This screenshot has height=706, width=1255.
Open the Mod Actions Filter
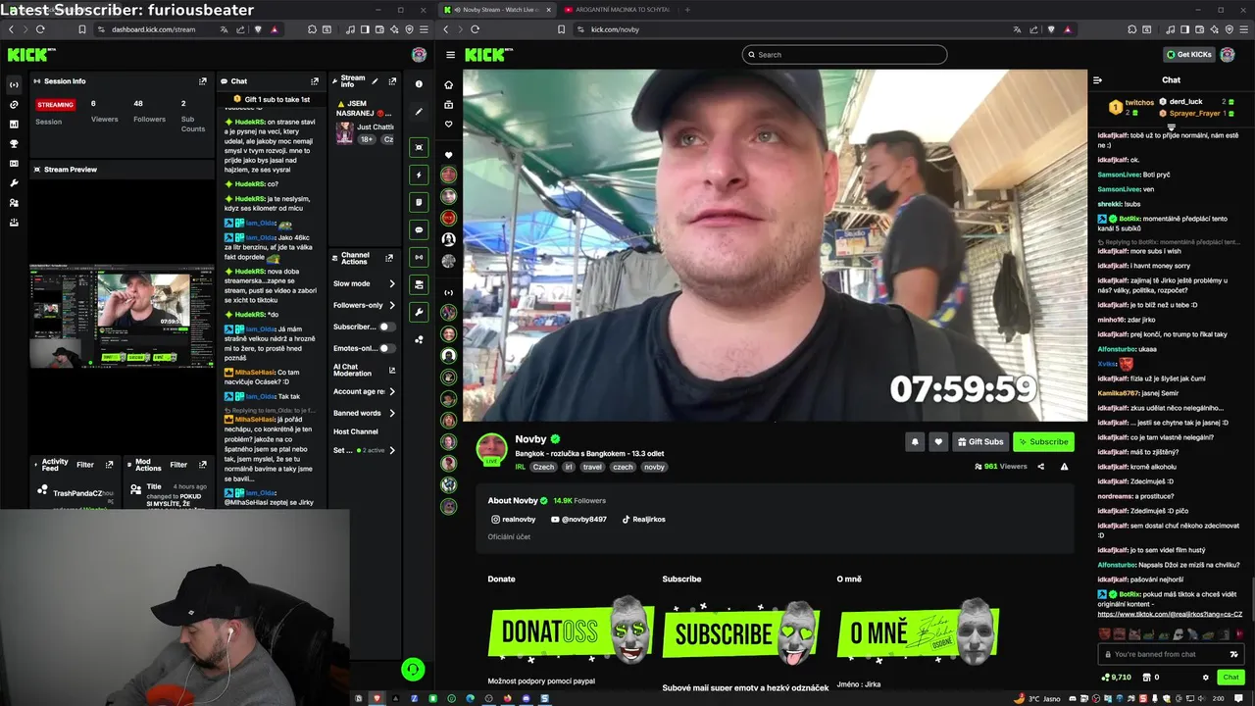click(x=178, y=465)
